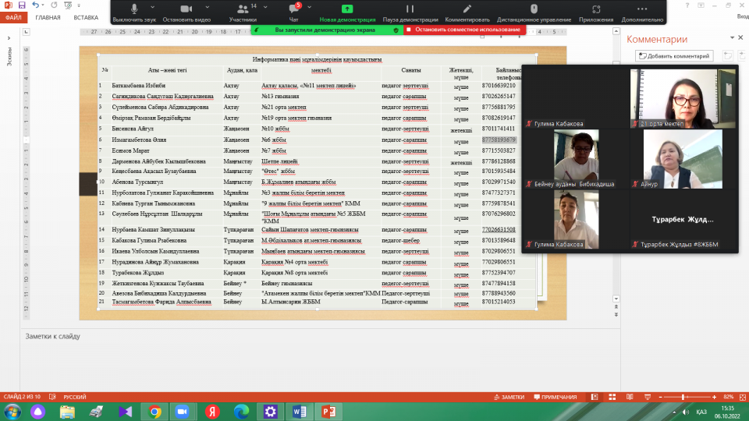Click previous slide double-arrow button
Screen dimensions: 749x421
point(616,306)
